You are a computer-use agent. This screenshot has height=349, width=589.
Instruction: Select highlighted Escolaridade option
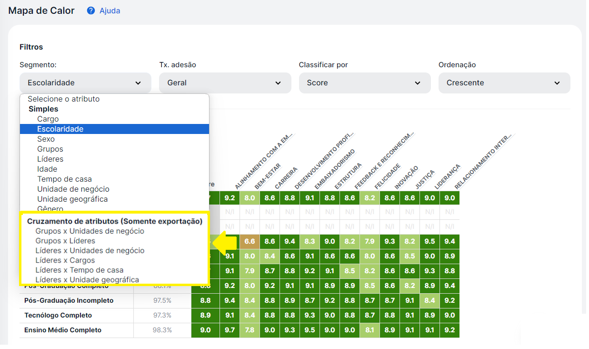pyautogui.click(x=114, y=129)
